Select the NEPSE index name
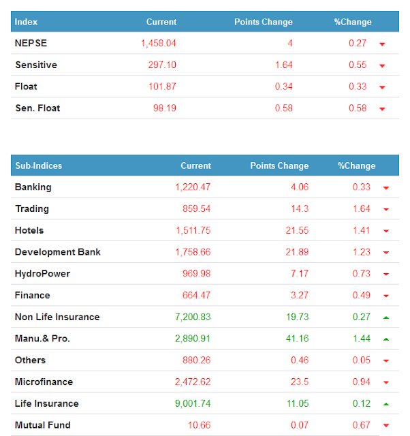The height and width of the screenshot is (436, 410). coord(31,43)
